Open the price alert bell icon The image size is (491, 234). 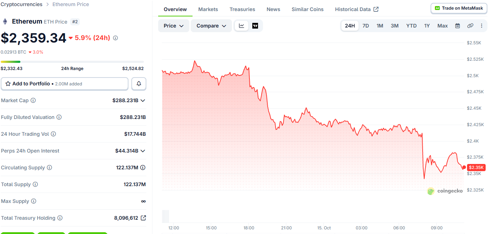click(x=139, y=84)
